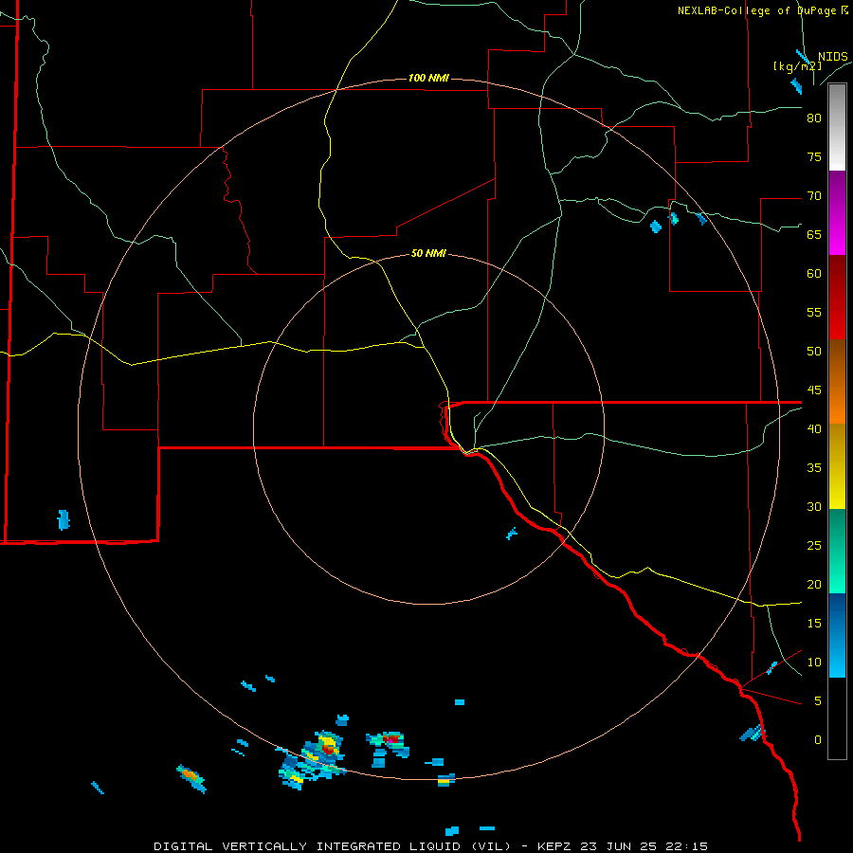The width and height of the screenshot is (853, 853).
Task: Click the 25 value on the scale
Action: click(x=814, y=546)
